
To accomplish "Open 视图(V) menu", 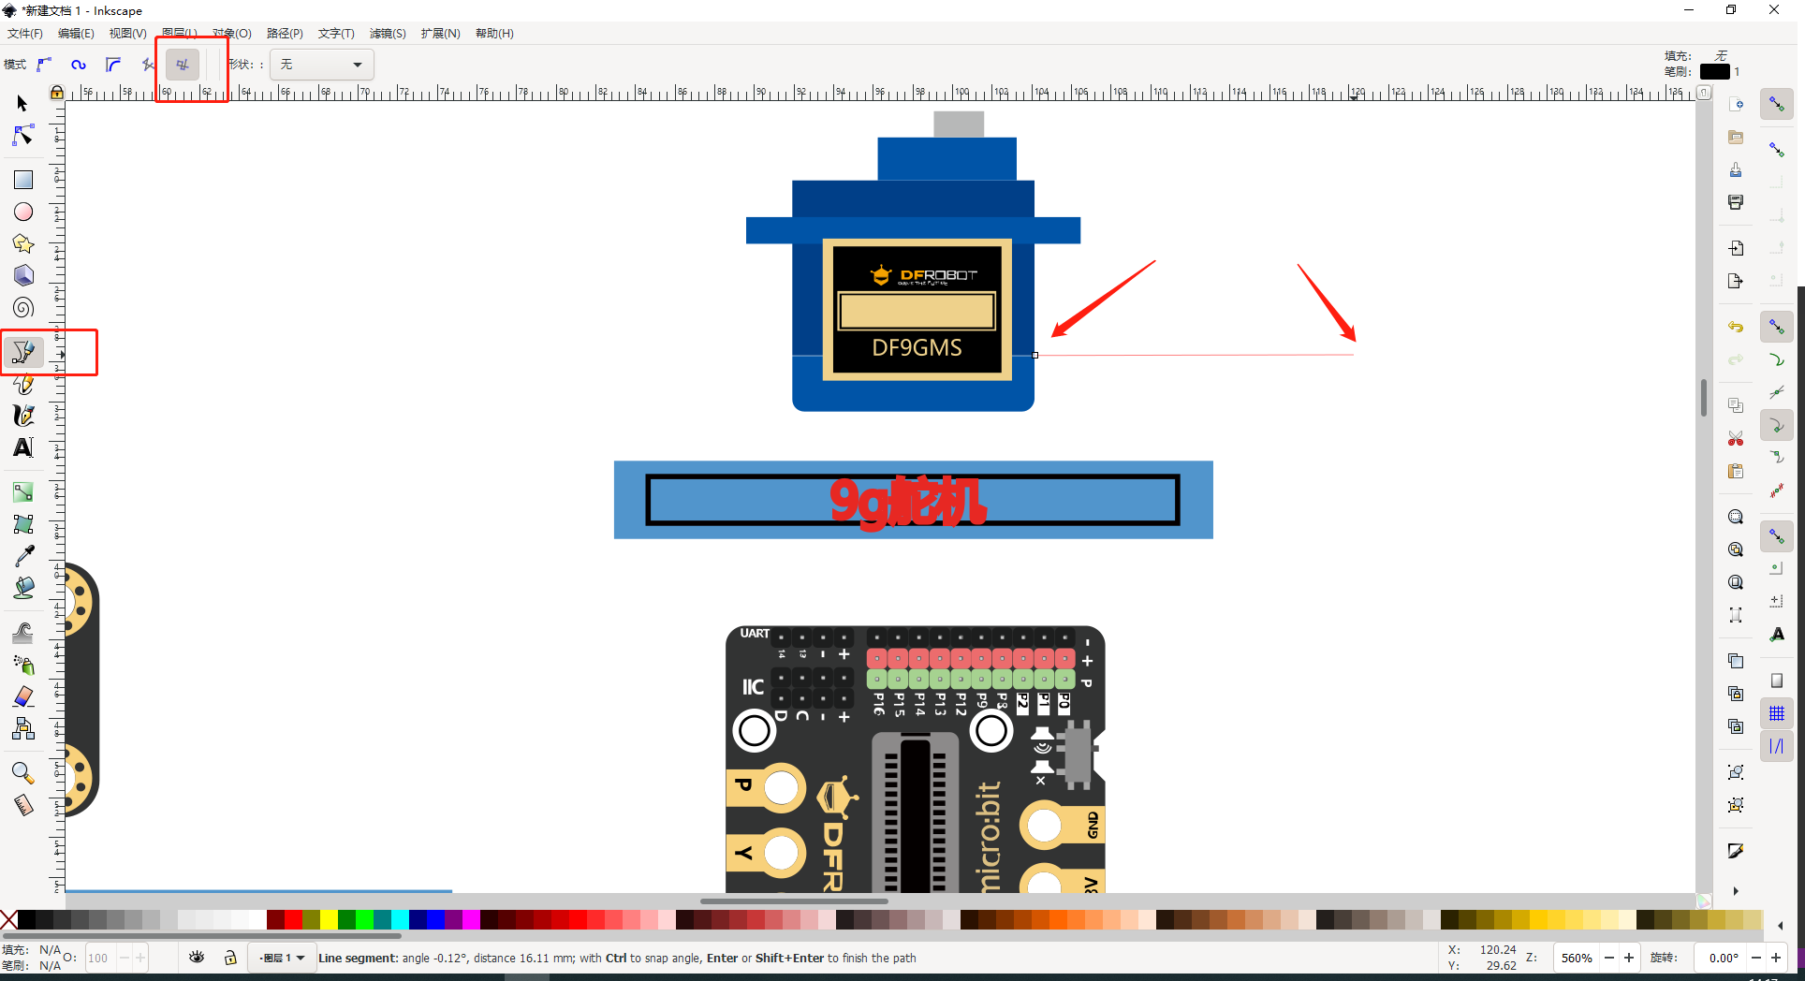I will point(127,34).
